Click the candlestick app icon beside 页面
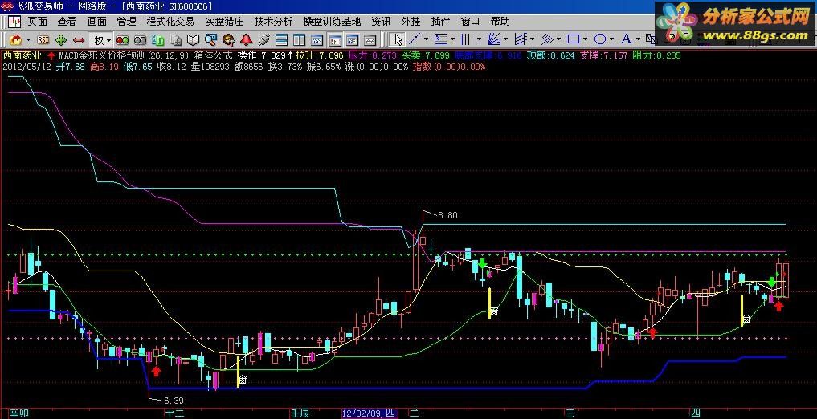Screen dimensions: 817x419 tap(14, 22)
